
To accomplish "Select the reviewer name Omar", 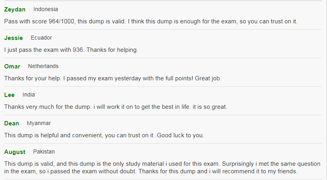I will [x=12, y=66].
